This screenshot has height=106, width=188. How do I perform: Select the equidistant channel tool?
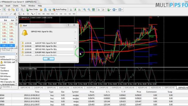15,14
